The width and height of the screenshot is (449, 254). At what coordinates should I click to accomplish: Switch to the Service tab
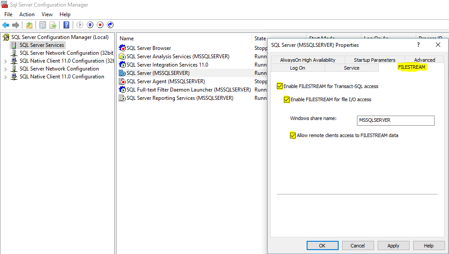pyautogui.click(x=351, y=68)
